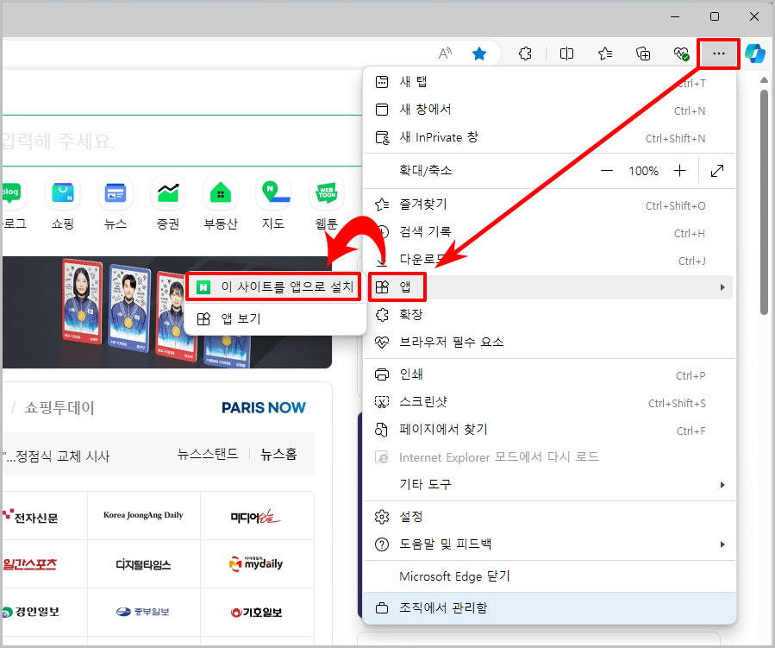Toggle the blue favorite star

point(479,53)
